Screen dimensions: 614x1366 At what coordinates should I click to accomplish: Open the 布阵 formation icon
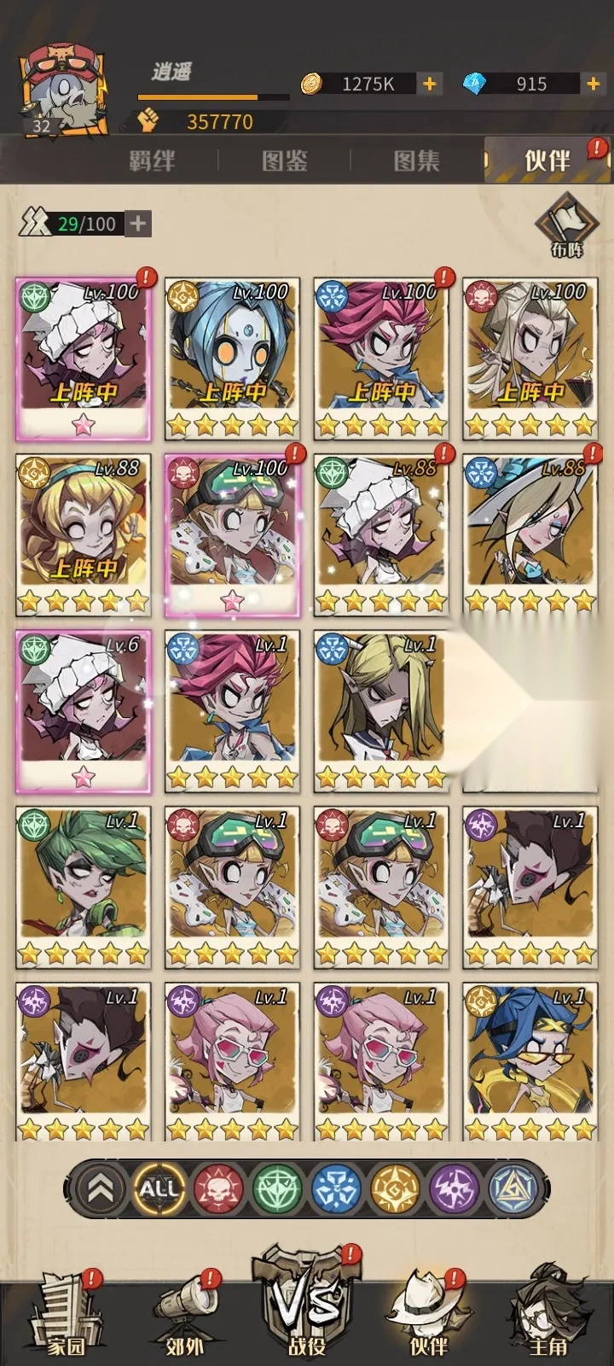(x=567, y=225)
